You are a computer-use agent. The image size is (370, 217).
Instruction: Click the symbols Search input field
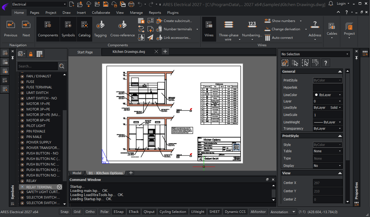coord(38,66)
